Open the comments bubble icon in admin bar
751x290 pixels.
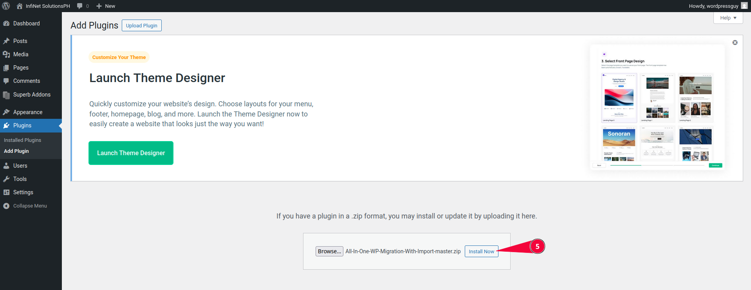click(80, 6)
